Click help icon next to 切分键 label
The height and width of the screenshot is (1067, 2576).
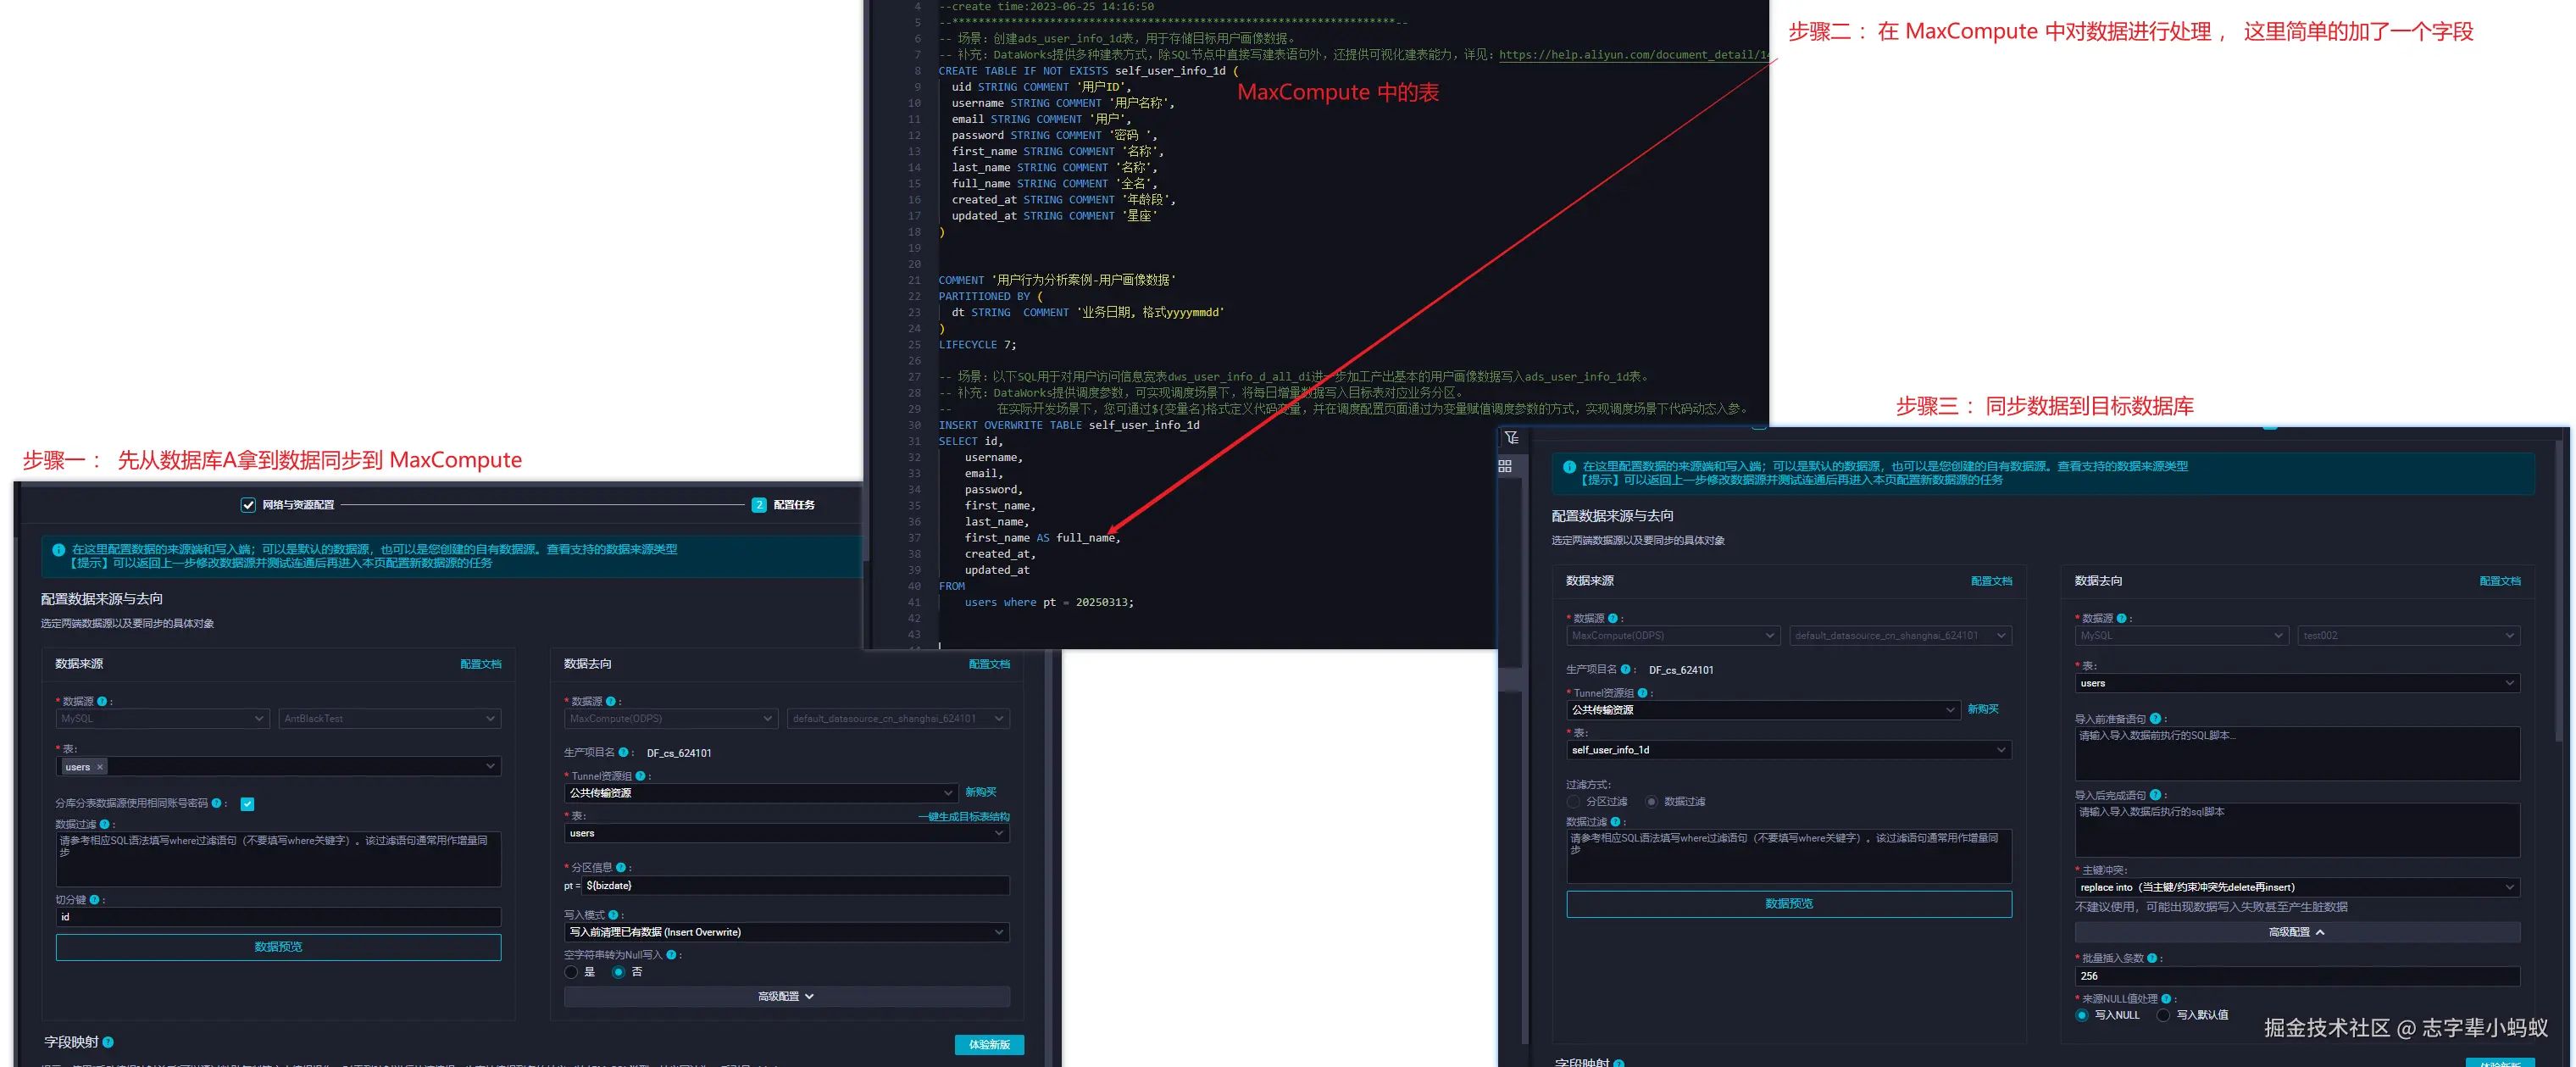[95, 900]
